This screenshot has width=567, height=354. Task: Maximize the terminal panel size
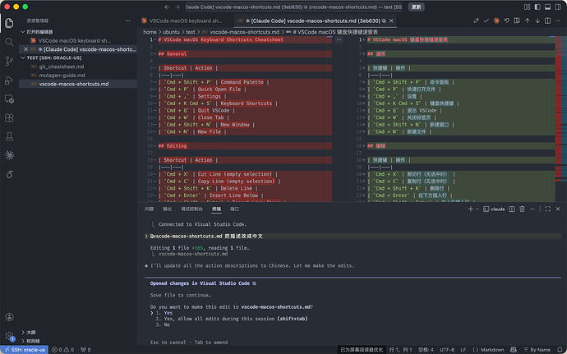(547, 209)
